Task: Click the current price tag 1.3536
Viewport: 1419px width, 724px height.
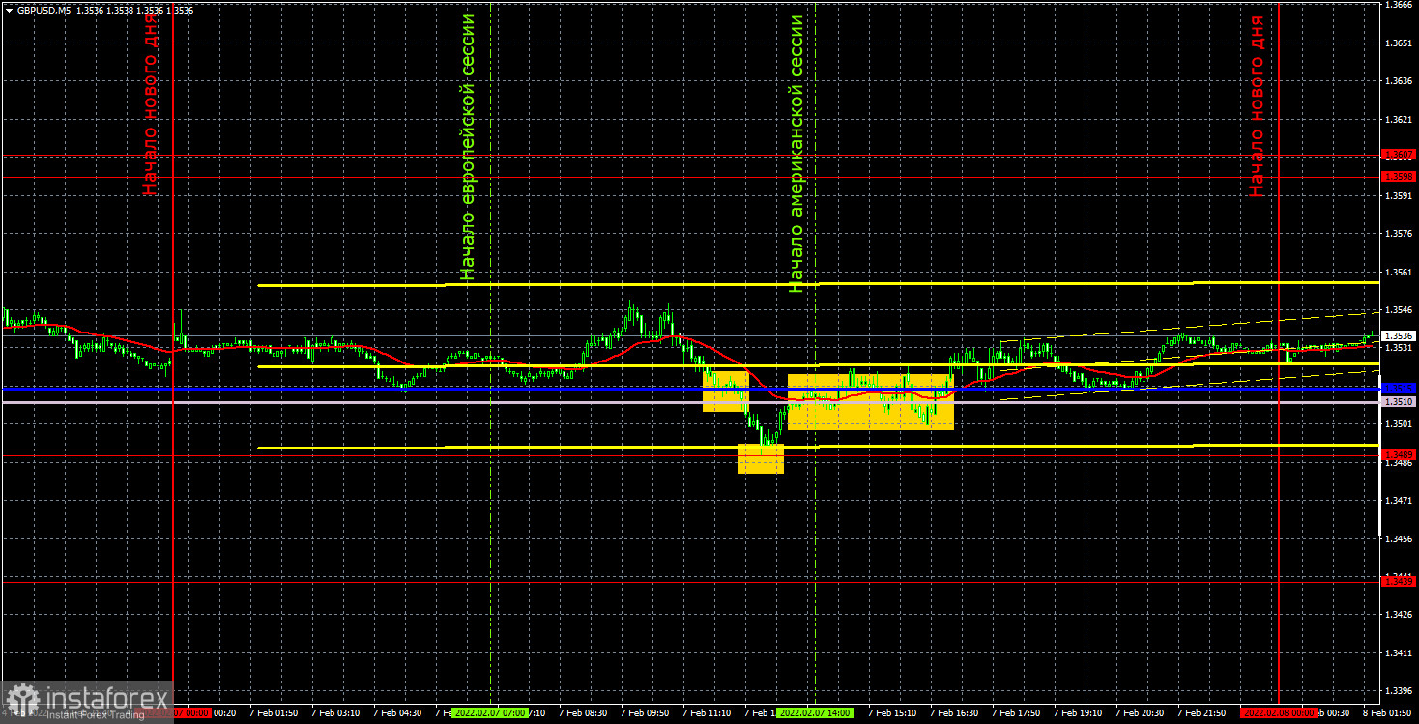Action: point(1399,335)
